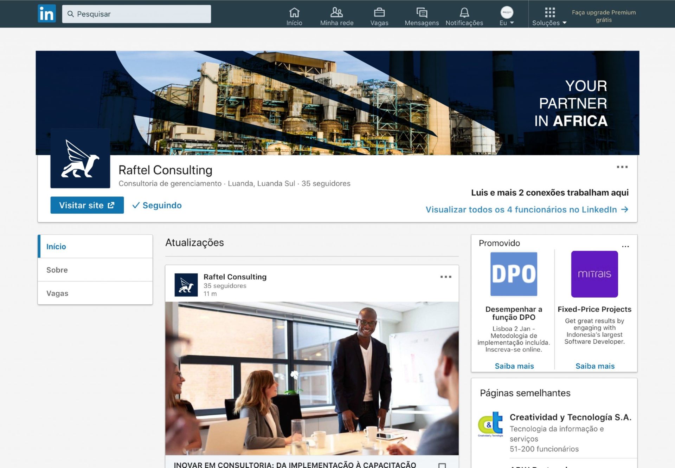675x468 pixels.
Task: Click the DPO ad logo
Action: point(514,274)
